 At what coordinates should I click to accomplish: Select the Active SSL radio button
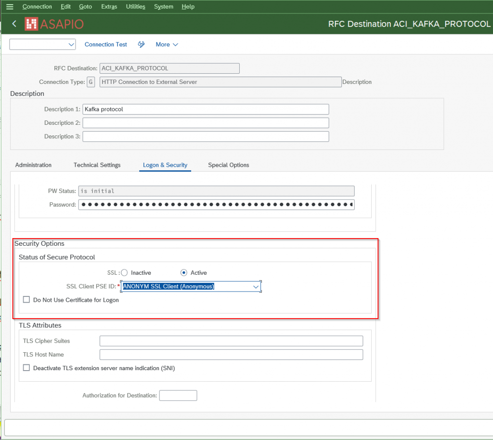[184, 273]
